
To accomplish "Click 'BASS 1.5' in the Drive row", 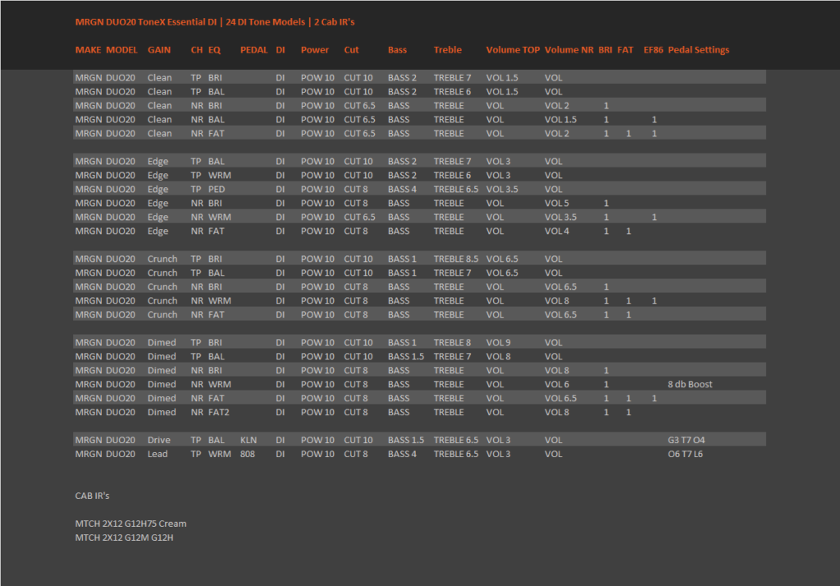I will pos(405,440).
